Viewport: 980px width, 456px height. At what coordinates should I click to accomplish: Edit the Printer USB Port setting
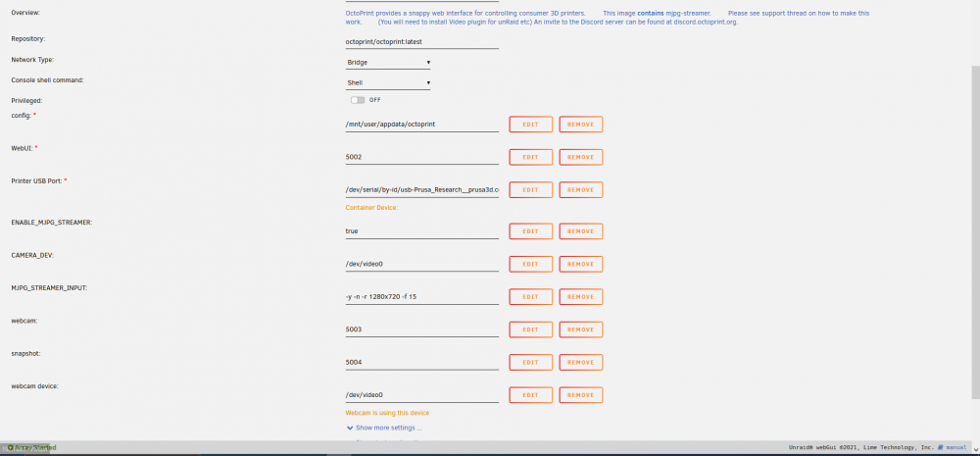pyautogui.click(x=530, y=189)
